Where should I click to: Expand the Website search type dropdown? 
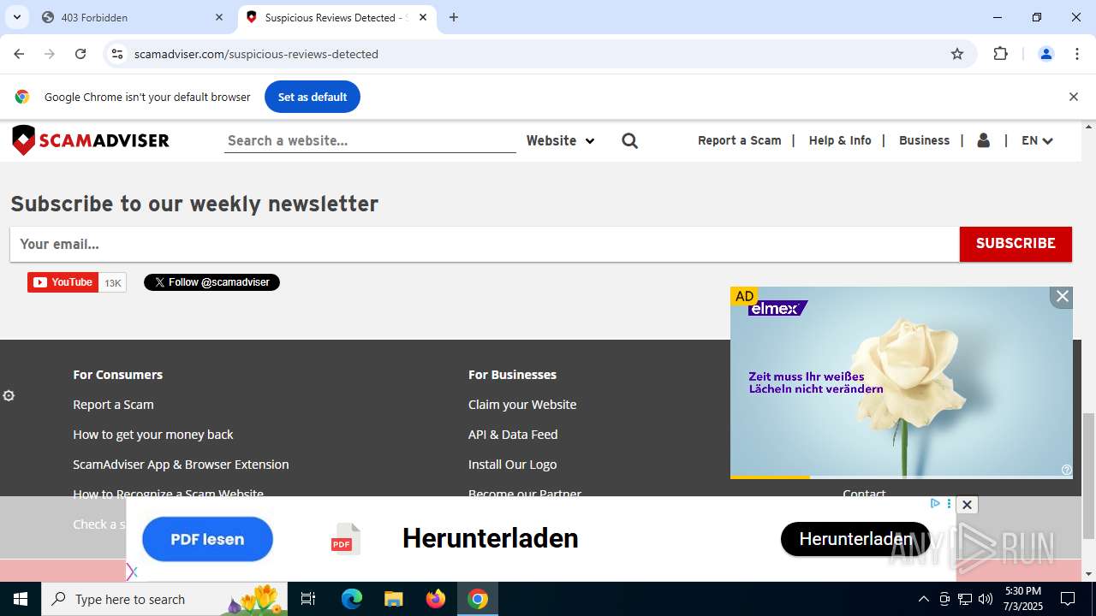pyautogui.click(x=560, y=140)
